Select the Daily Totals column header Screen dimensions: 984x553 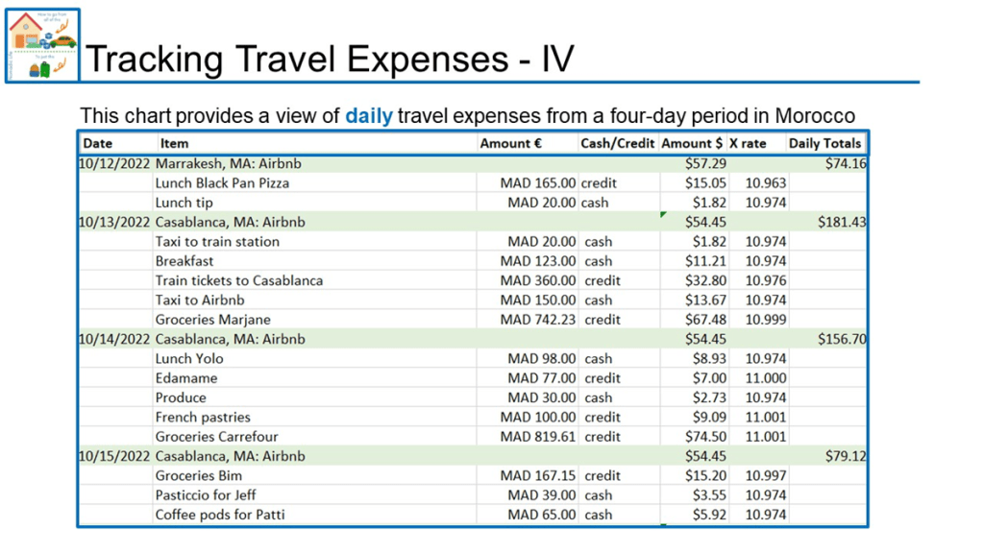(x=824, y=143)
